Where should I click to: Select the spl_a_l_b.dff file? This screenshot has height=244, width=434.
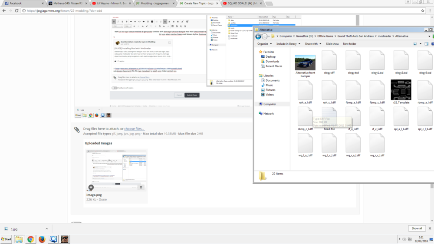pos(401,119)
